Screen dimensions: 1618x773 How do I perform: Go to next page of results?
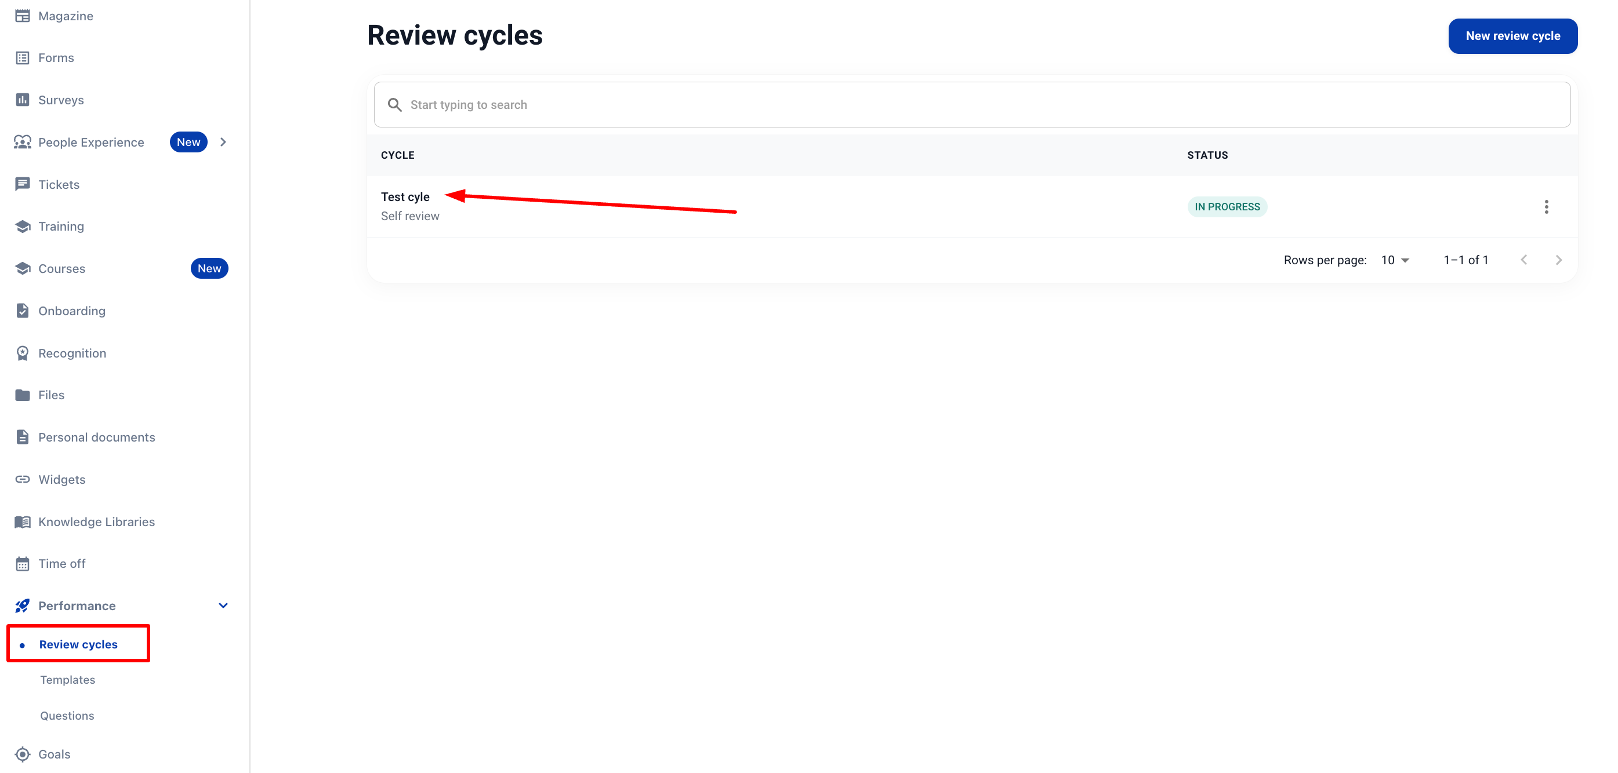click(x=1558, y=260)
